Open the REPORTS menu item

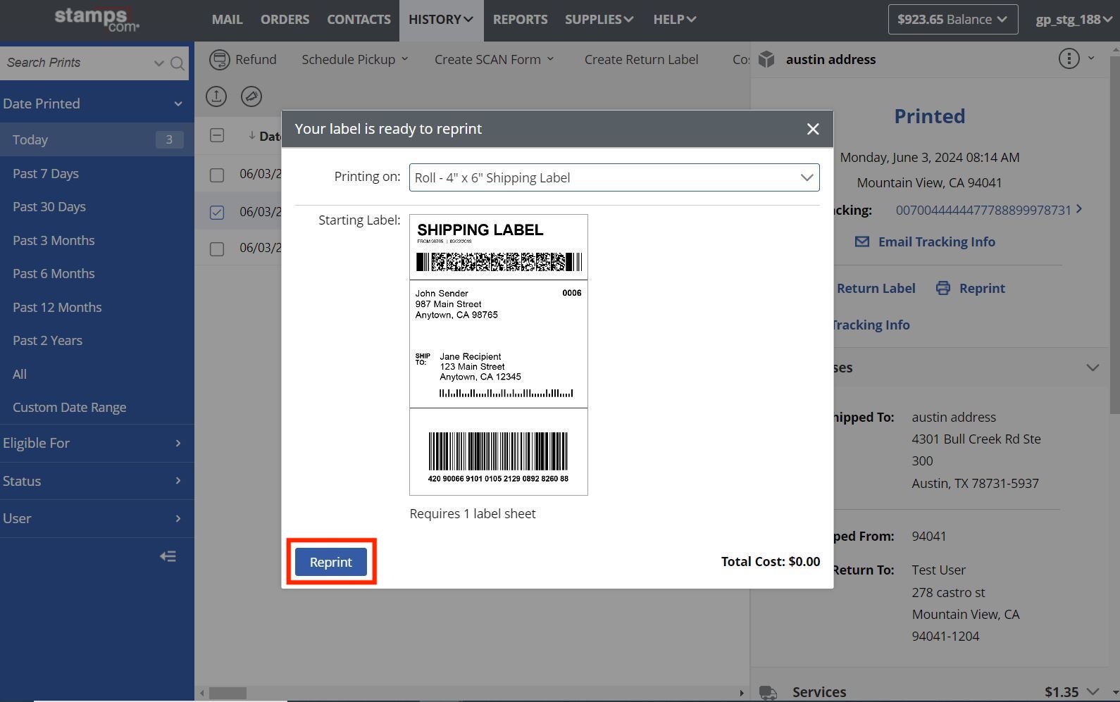pos(520,20)
